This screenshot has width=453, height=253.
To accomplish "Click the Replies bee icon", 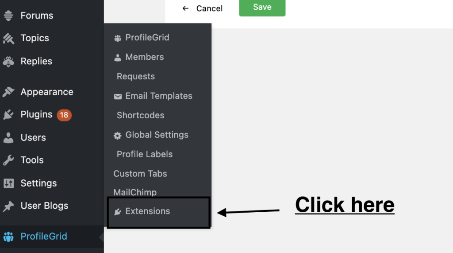I will (x=8, y=62).
